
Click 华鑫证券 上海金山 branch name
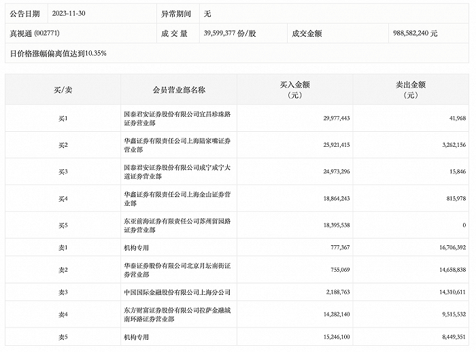(177, 198)
